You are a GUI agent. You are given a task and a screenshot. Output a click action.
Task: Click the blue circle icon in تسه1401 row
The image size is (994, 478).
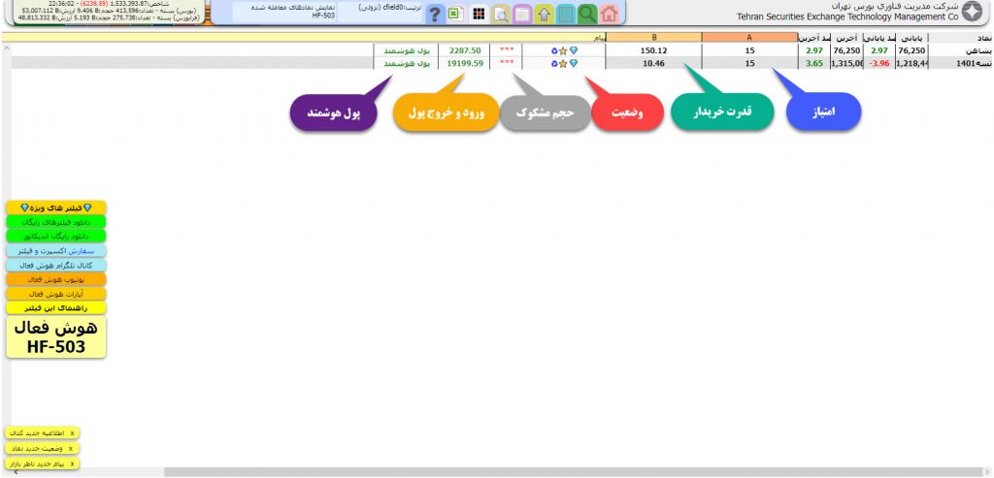point(554,63)
